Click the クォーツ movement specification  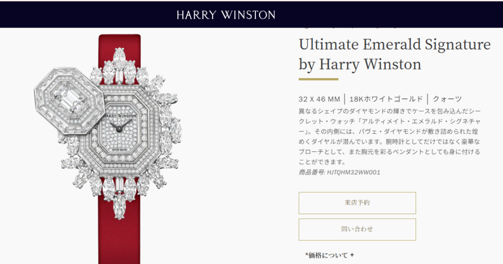click(x=447, y=99)
